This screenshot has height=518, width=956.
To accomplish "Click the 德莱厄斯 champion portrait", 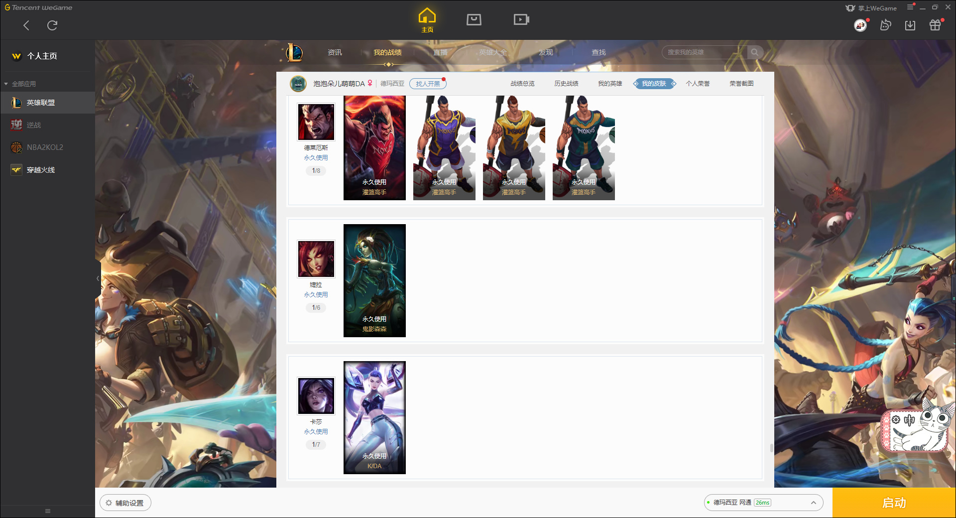I will coord(316,122).
